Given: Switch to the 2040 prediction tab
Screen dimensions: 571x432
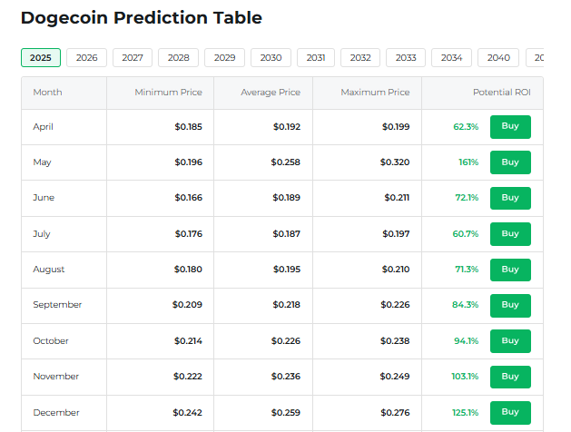Looking at the screenshot, I should coord(498,57).
